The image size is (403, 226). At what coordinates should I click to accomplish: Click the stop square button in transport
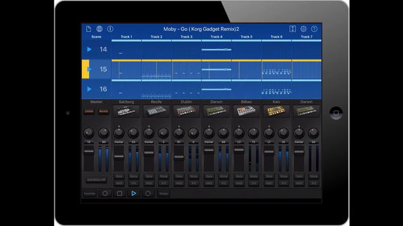[x=120, y=193]
